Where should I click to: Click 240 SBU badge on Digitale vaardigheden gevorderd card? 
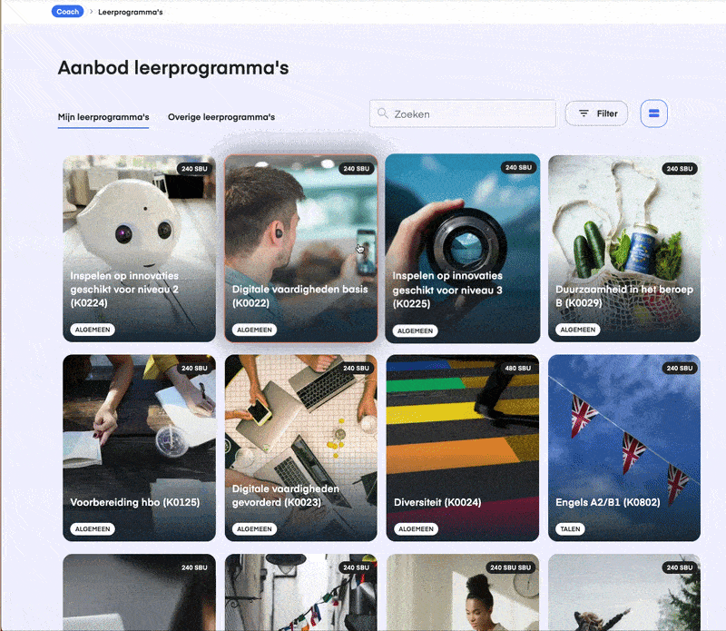point(356,369)
